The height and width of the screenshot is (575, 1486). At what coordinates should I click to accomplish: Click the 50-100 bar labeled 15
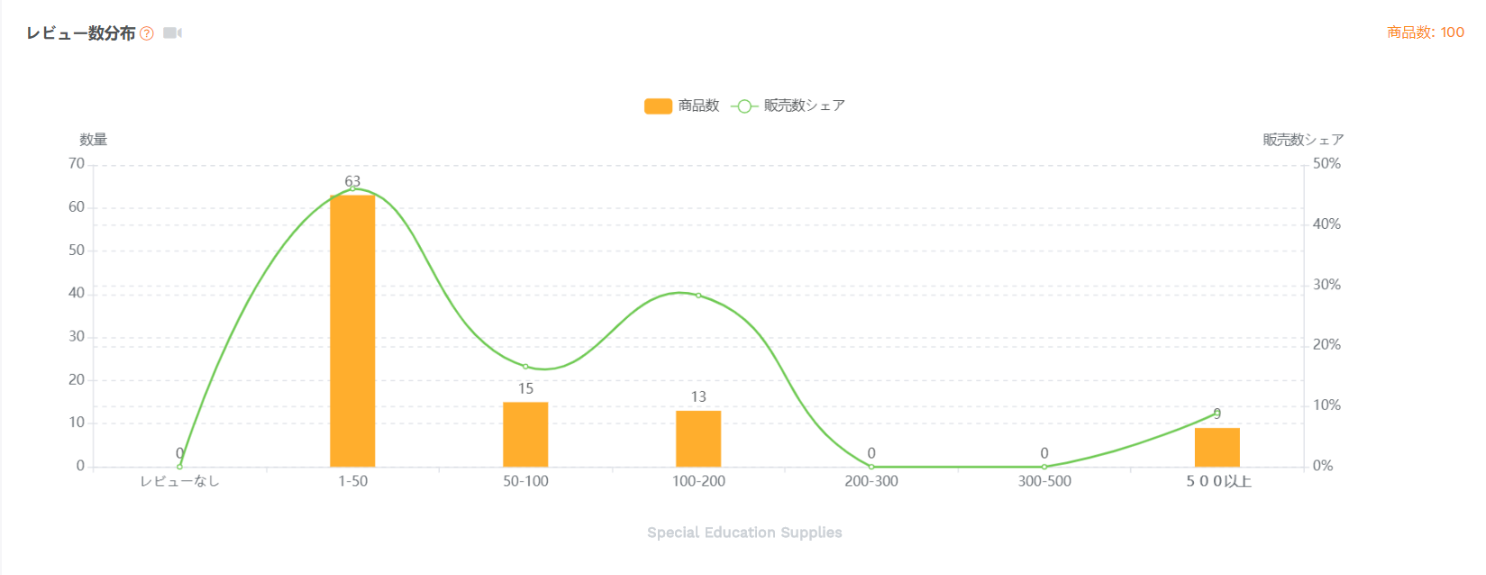coord(525,434)
